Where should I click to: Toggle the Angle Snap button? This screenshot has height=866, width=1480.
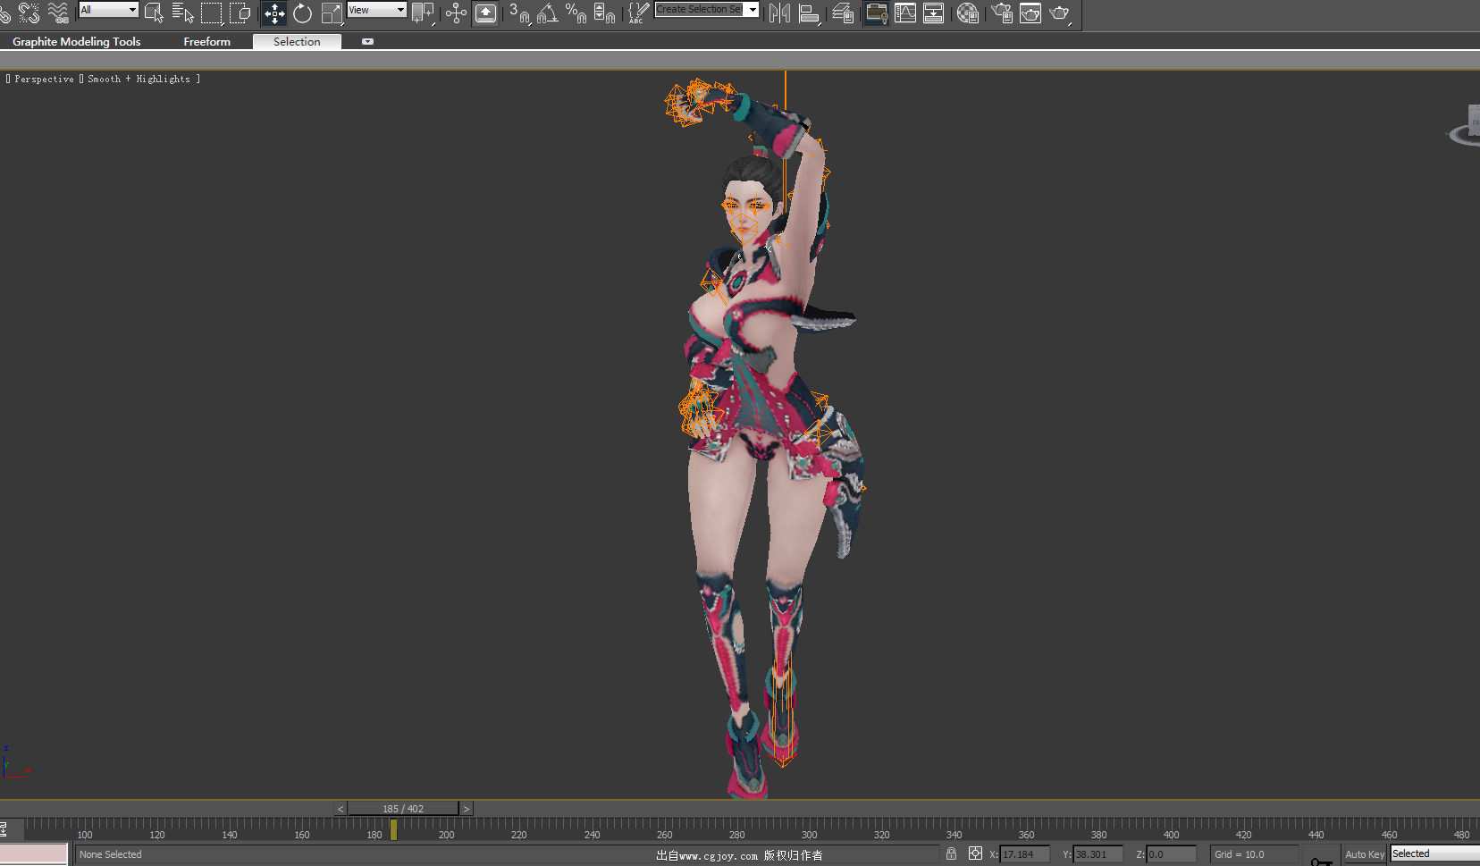[x=548, y=13]
